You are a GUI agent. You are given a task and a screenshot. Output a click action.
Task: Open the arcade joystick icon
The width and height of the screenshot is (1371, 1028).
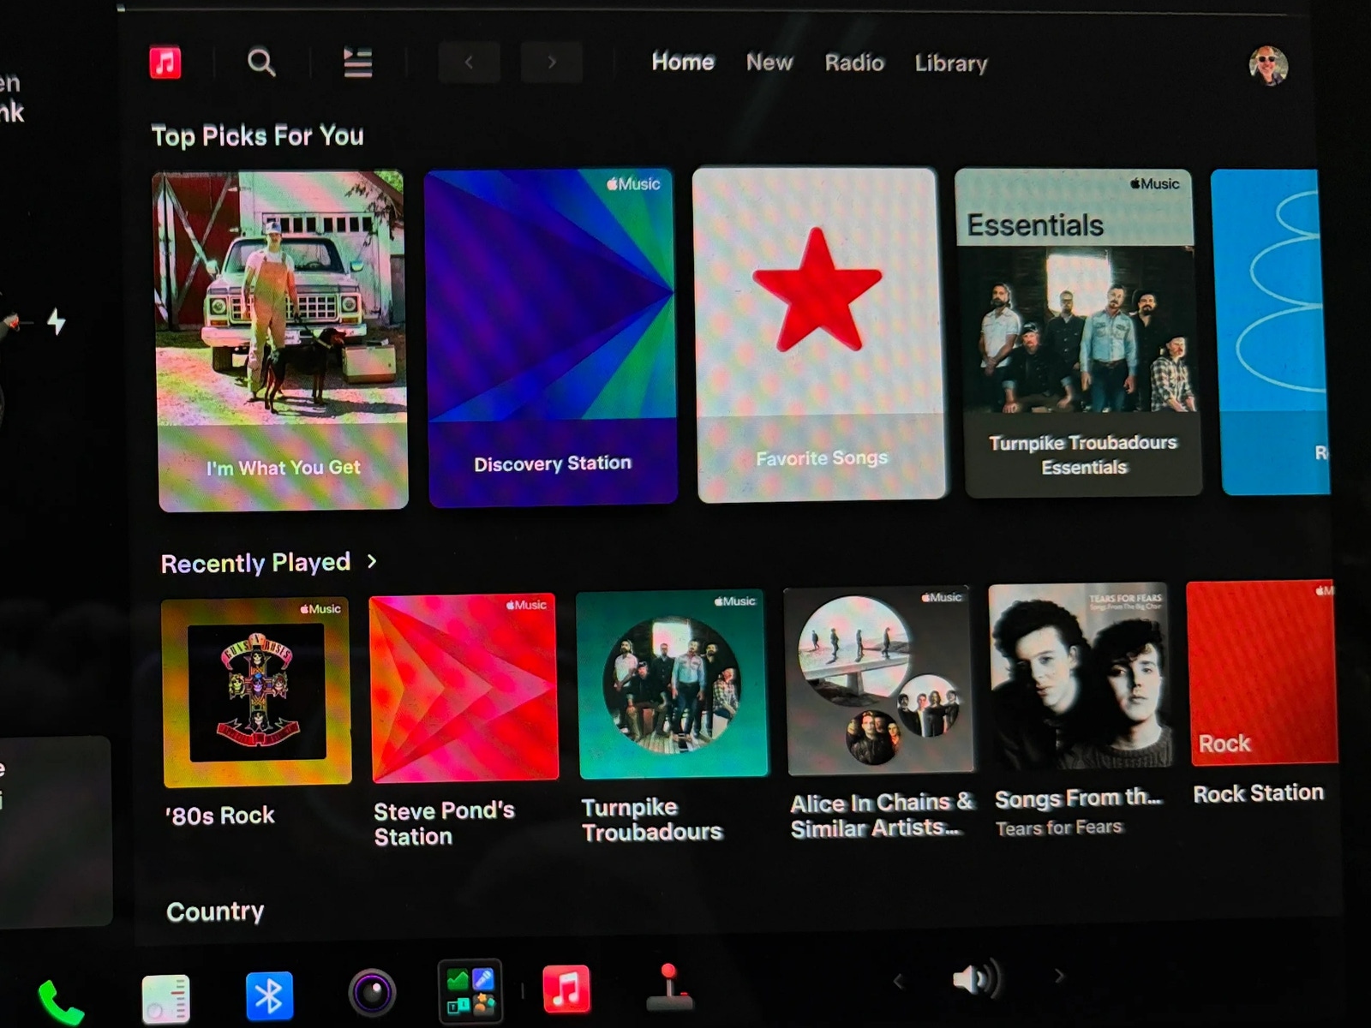click(x=669, y=988)
